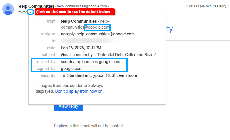Click the padlock icon in the security row
230x140 pixels.
(x=64, y=75)
